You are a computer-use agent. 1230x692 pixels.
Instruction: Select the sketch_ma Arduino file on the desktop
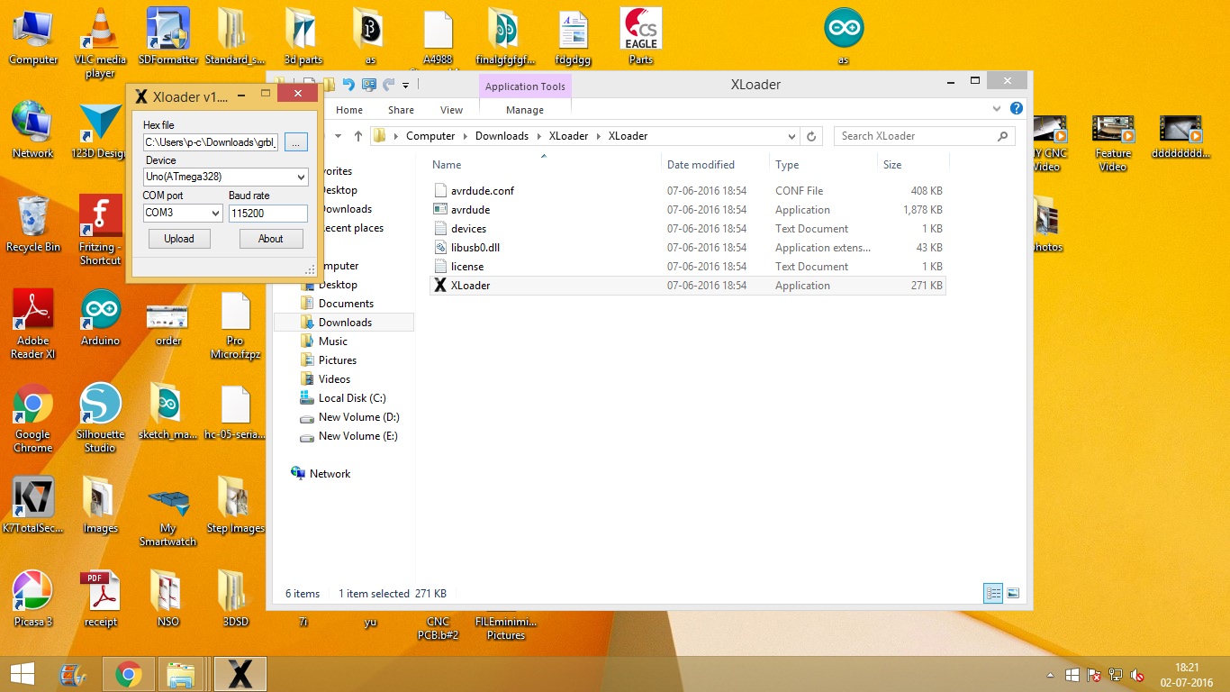[168, 410]
